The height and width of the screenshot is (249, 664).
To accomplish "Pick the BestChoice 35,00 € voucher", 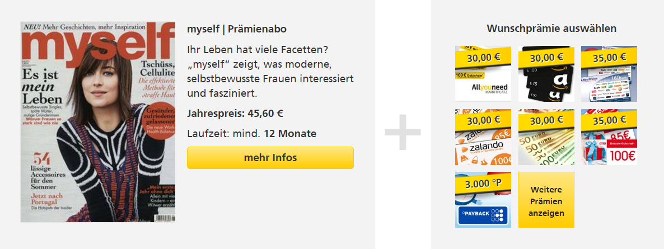I will point(609,74).
